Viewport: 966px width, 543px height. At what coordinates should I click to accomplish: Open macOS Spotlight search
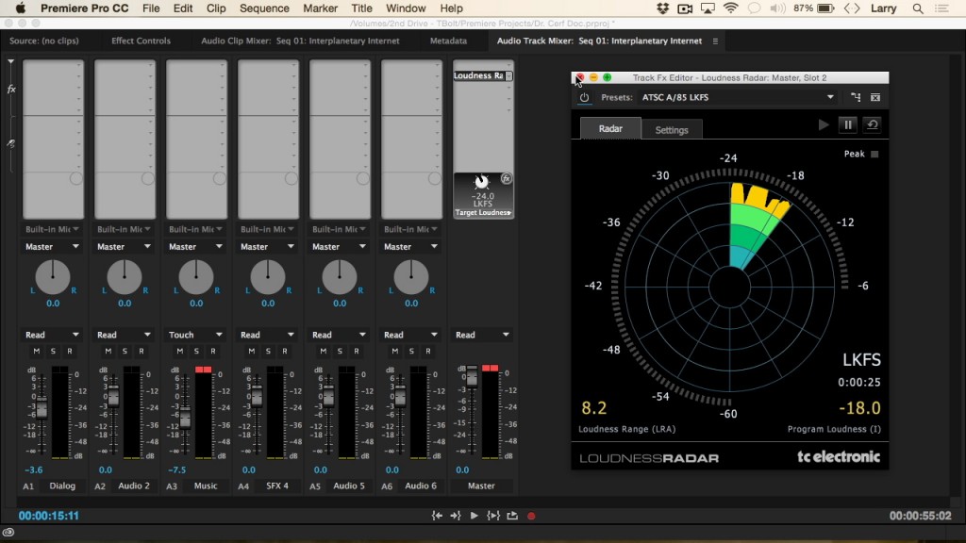[917, 8]
